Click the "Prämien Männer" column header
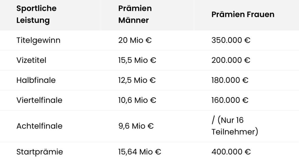Image resolution: width=299 pixels, height=160 pixels. [x=135, y=14]
